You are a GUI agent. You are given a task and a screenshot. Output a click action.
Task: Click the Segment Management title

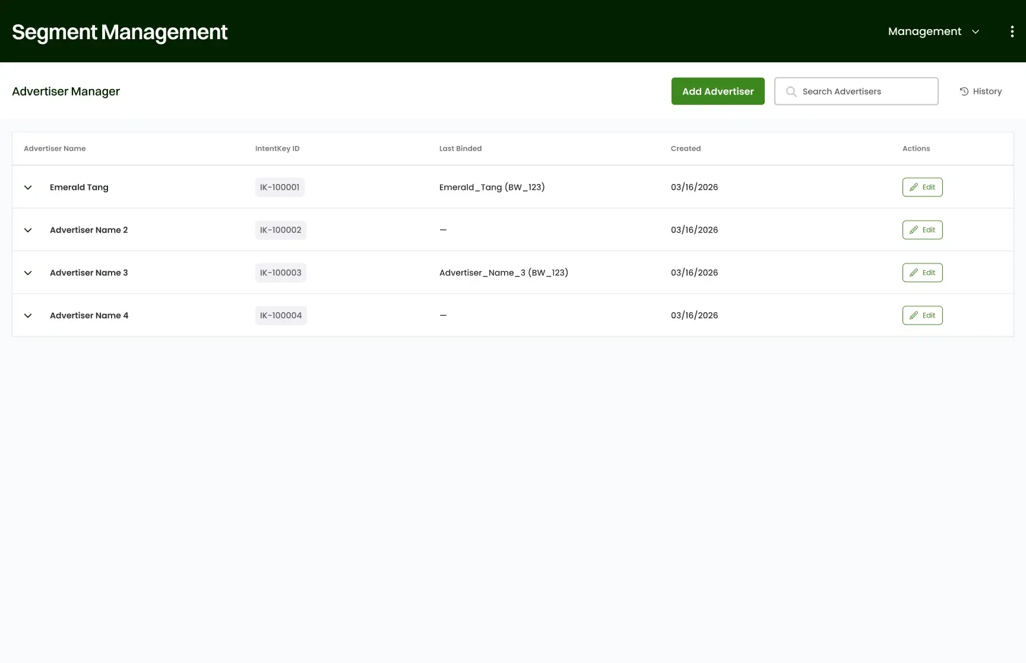tap(119, 32)
